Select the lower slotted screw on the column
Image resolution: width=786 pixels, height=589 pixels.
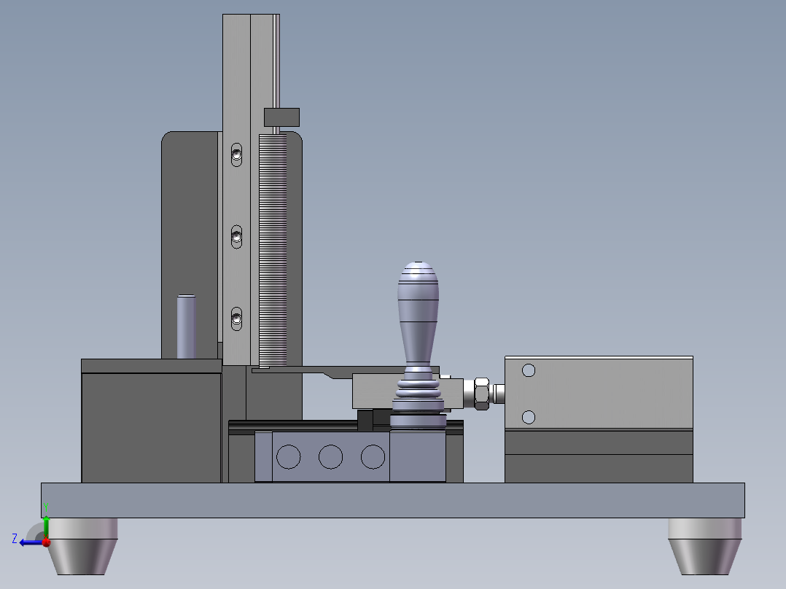pyautogui.click(x=236, y=319)
